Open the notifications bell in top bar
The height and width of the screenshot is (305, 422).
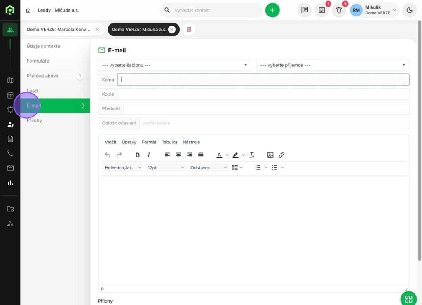[339, 10]
